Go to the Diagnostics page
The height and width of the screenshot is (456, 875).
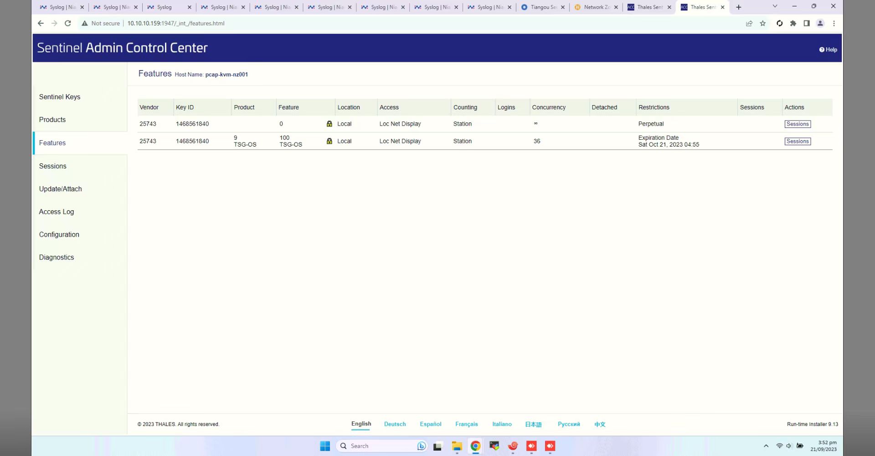pos(57,257)
